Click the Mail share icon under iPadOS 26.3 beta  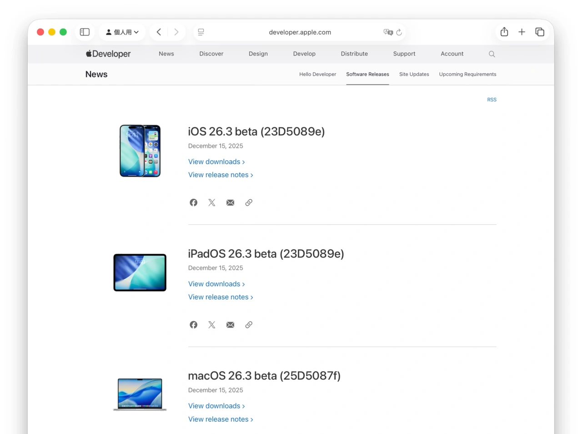pos(230,324)
